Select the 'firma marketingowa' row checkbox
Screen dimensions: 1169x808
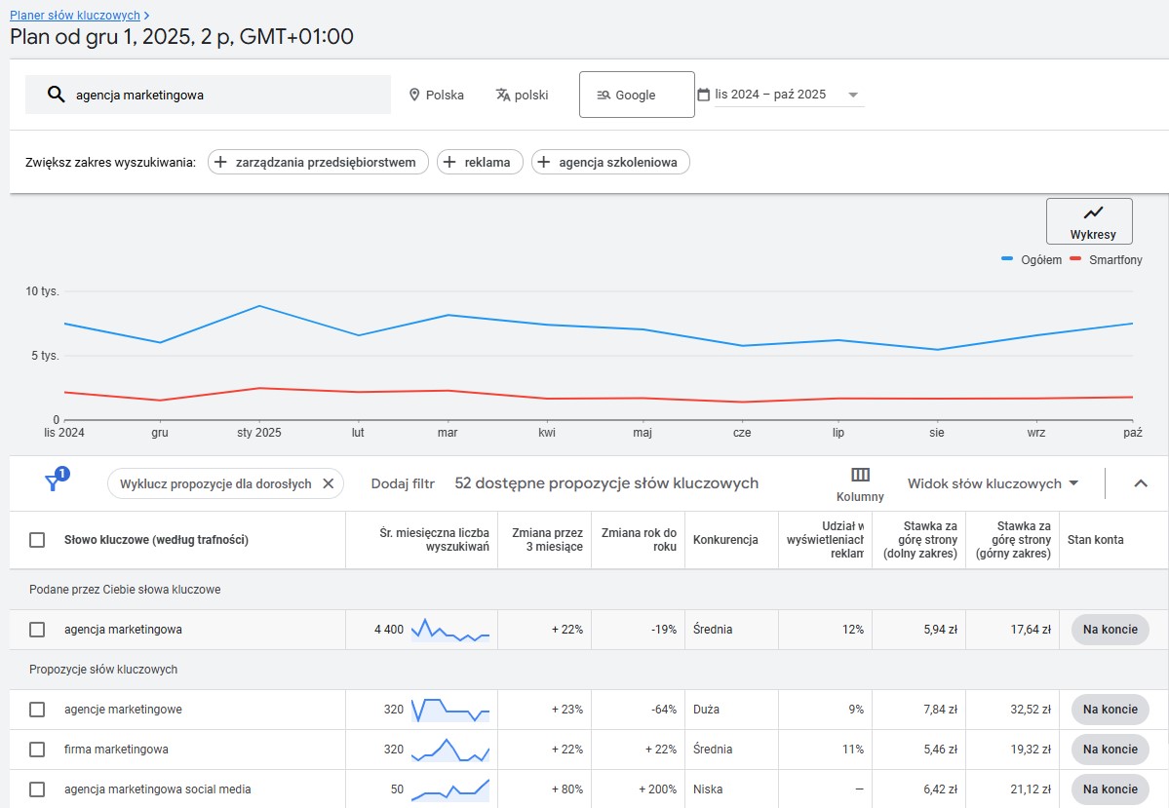(37, 750)
